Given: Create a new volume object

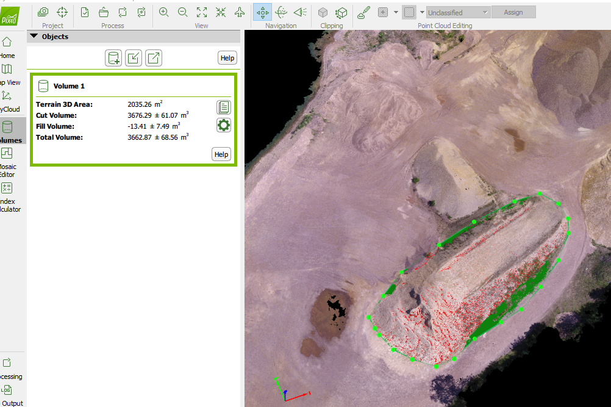Looking at the screenshot, I should click(x=113, y=57).
